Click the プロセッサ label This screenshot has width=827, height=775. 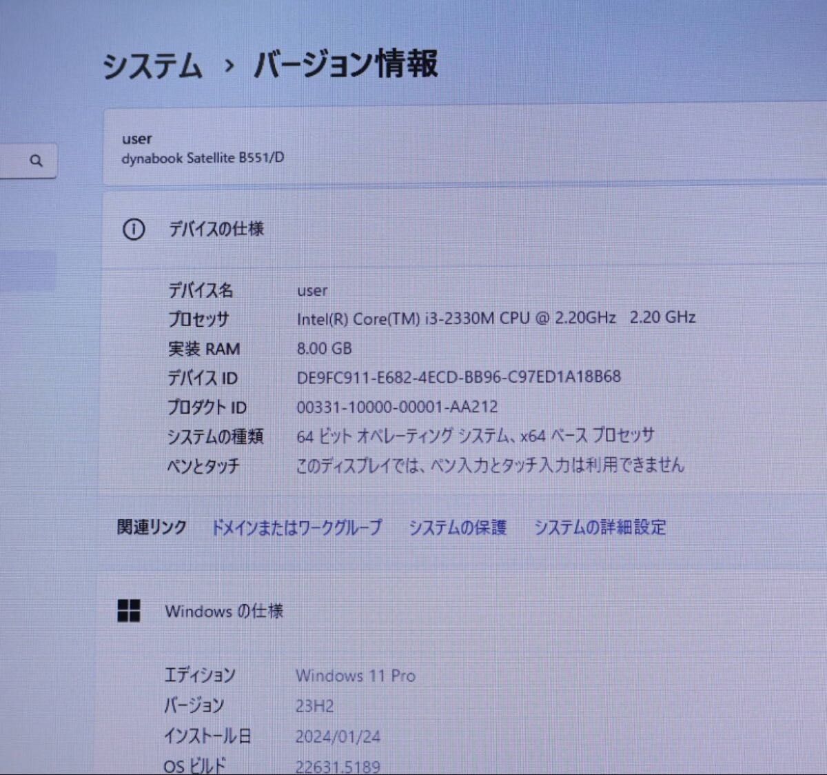[198, 319]
